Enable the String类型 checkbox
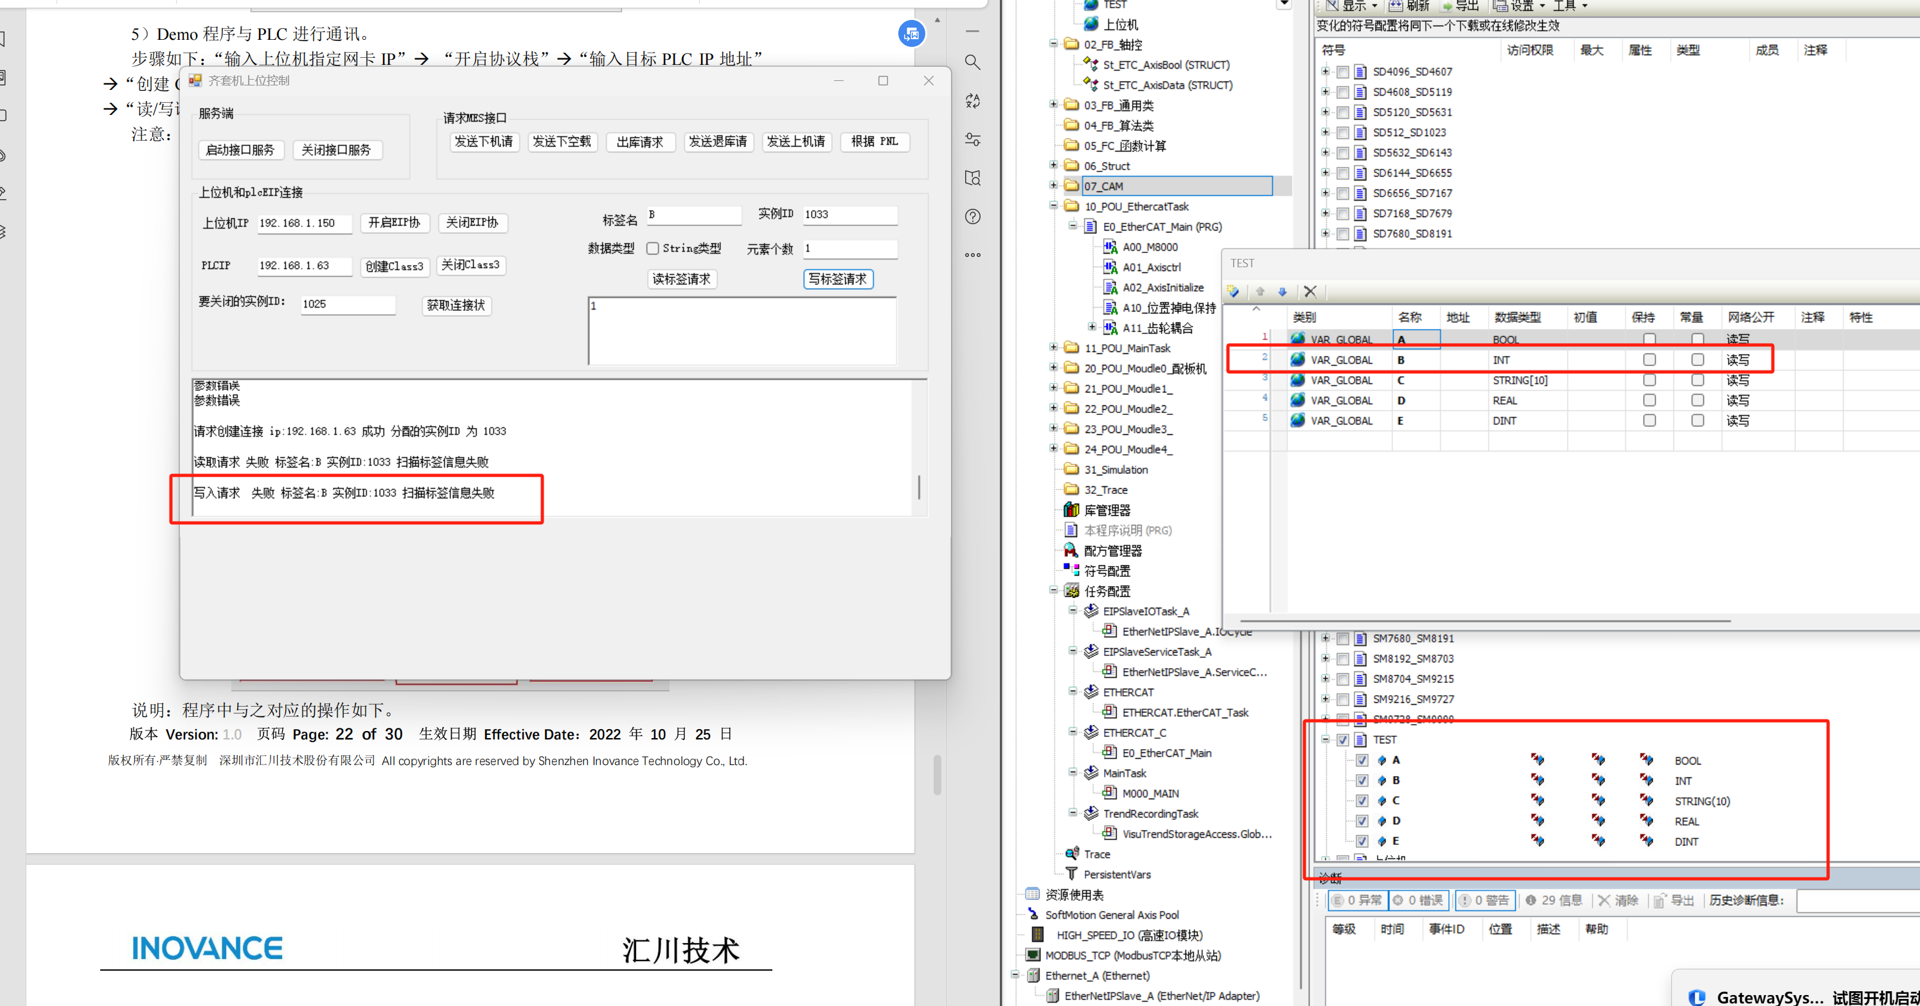 [653, 248]
